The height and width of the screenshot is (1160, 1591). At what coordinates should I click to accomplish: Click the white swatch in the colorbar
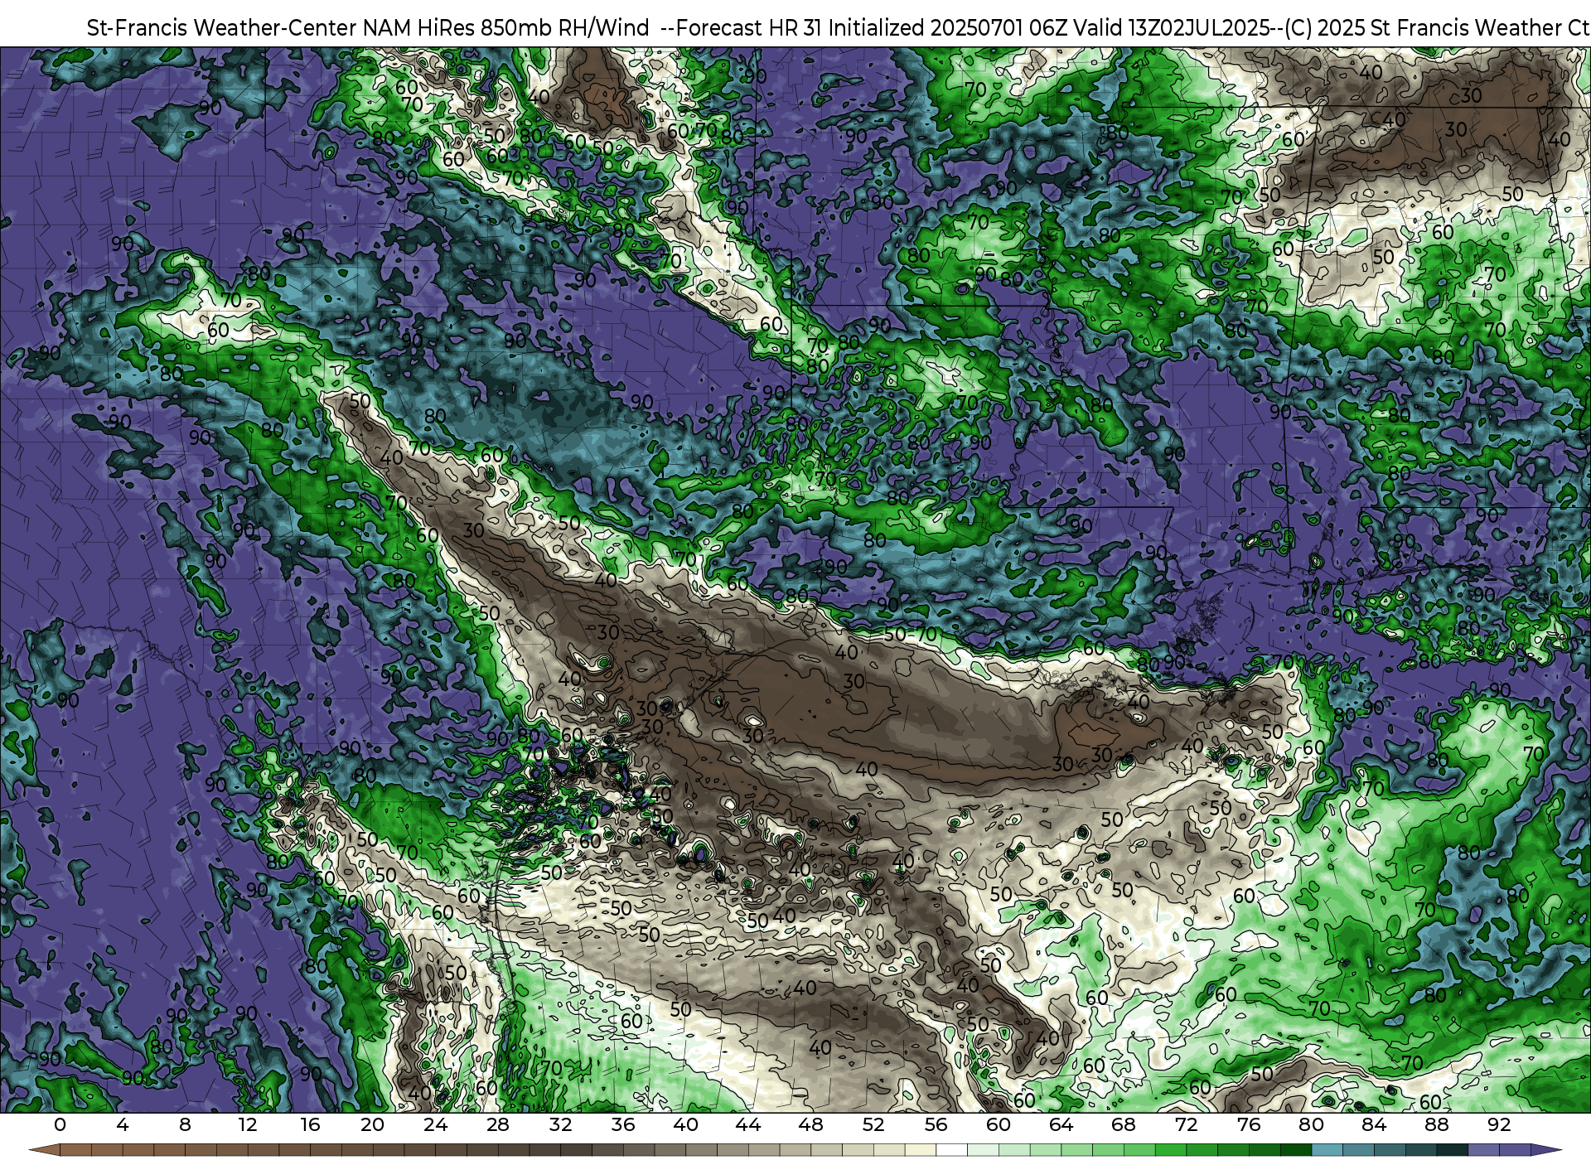(x=951, y=1150)
